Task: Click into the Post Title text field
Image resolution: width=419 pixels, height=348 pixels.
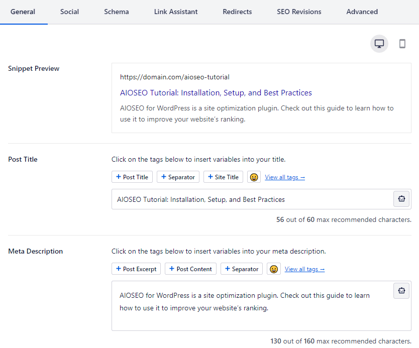Action: pyautogui.click(x=253, y=199)
